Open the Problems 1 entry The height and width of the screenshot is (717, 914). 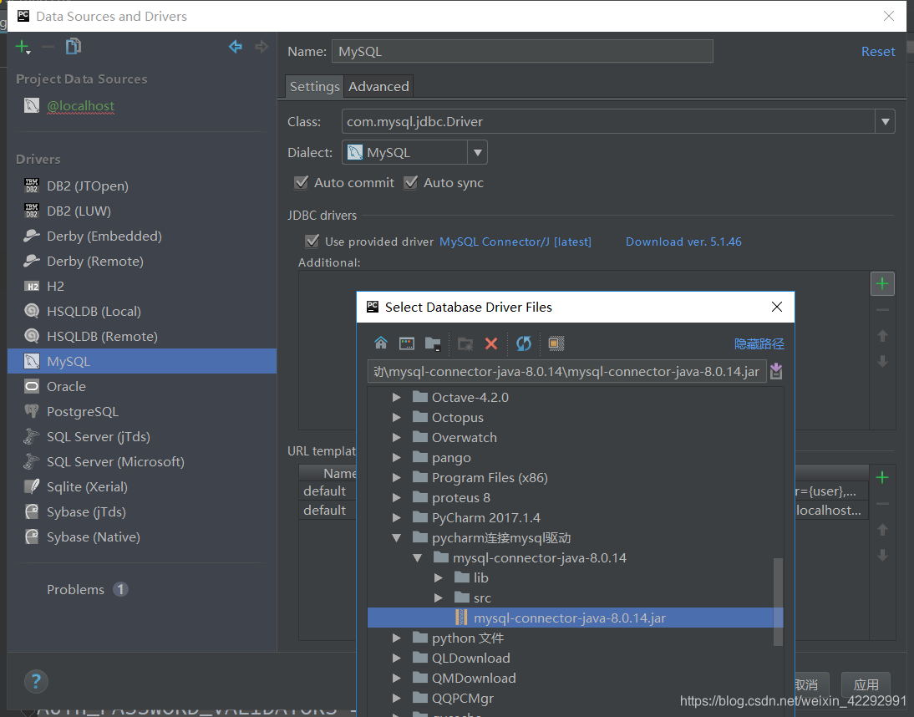88,589
